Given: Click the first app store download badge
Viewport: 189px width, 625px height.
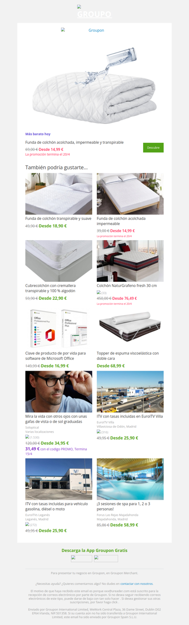Looking at the screenshot, I should point(82,558).
